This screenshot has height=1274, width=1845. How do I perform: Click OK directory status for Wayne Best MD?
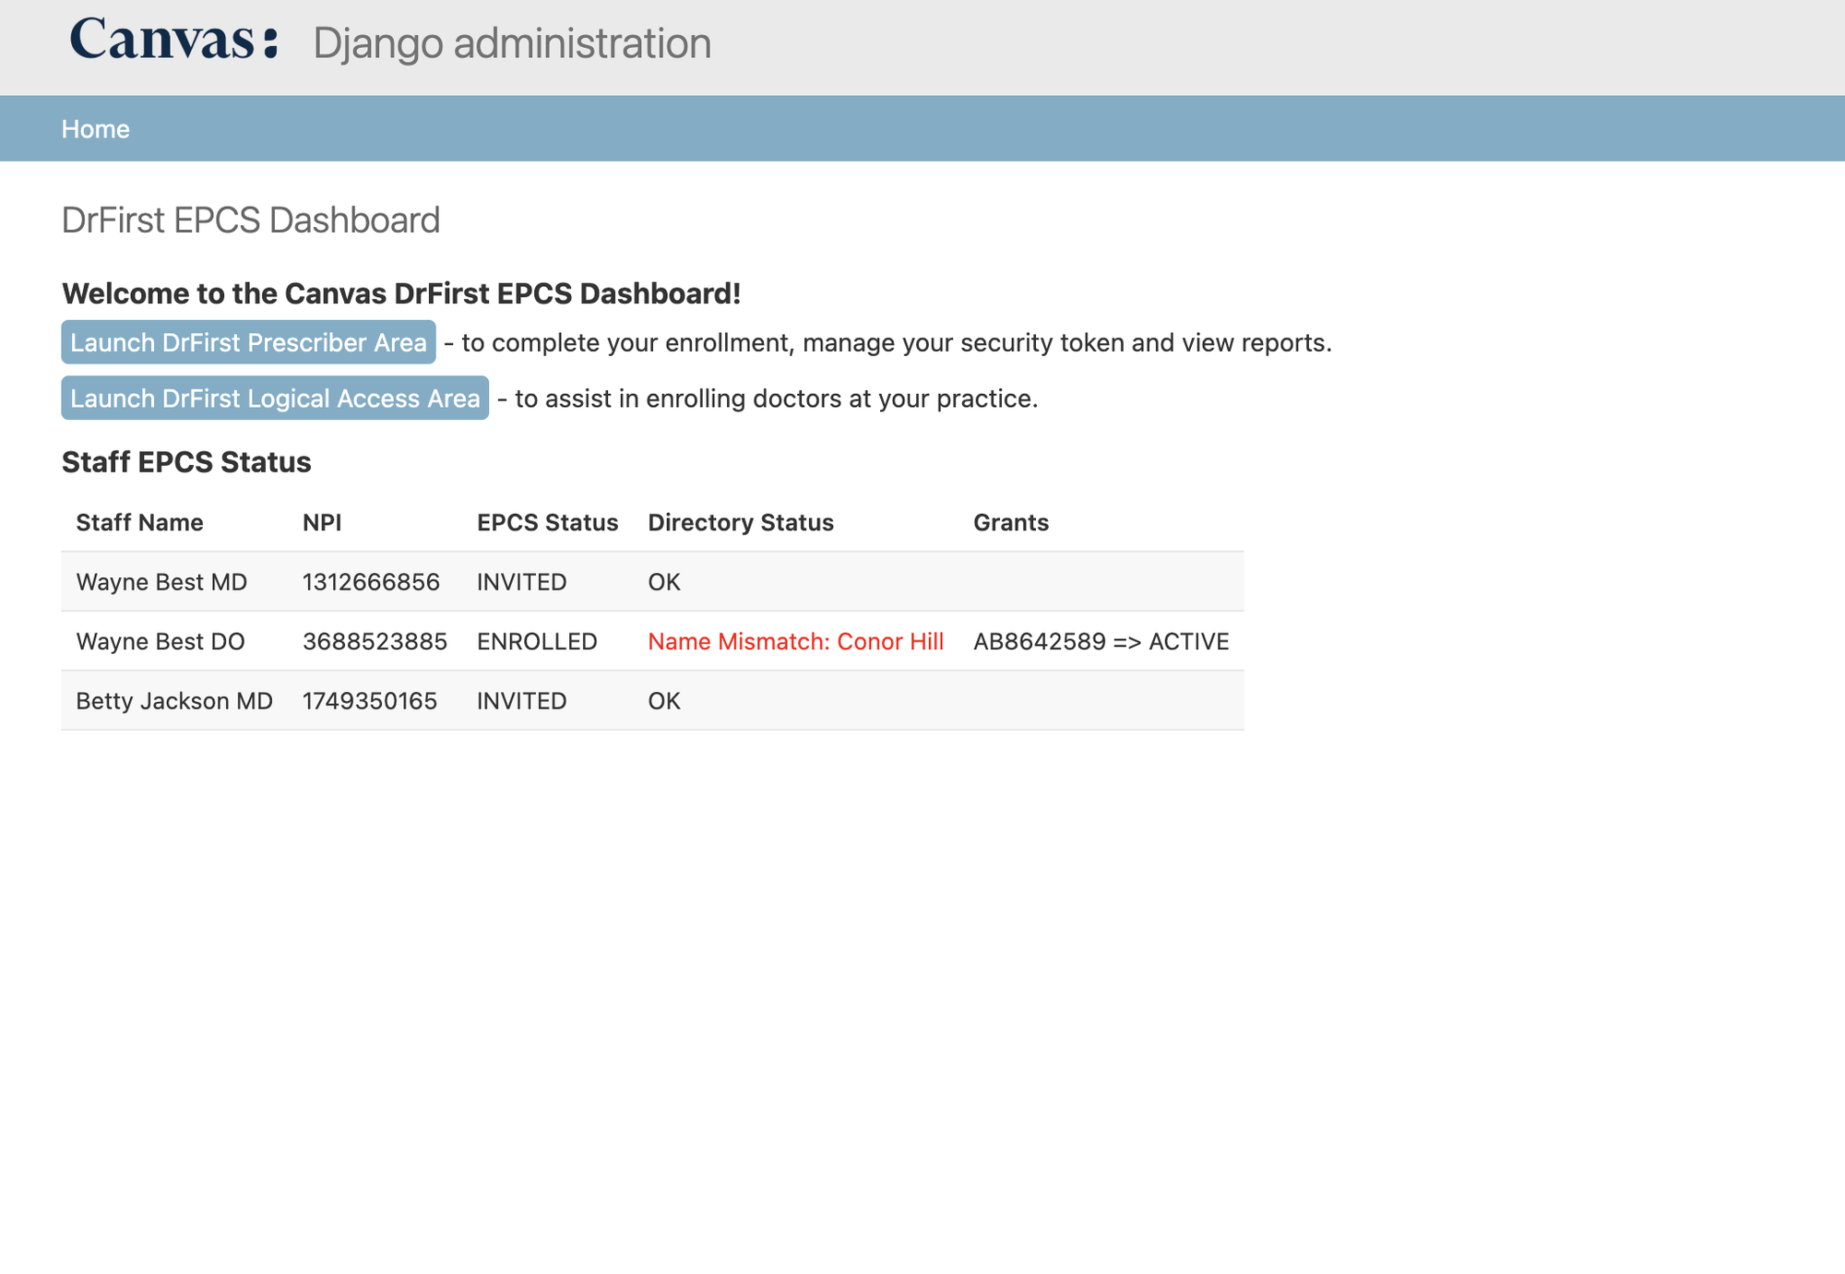click(664, 582)
